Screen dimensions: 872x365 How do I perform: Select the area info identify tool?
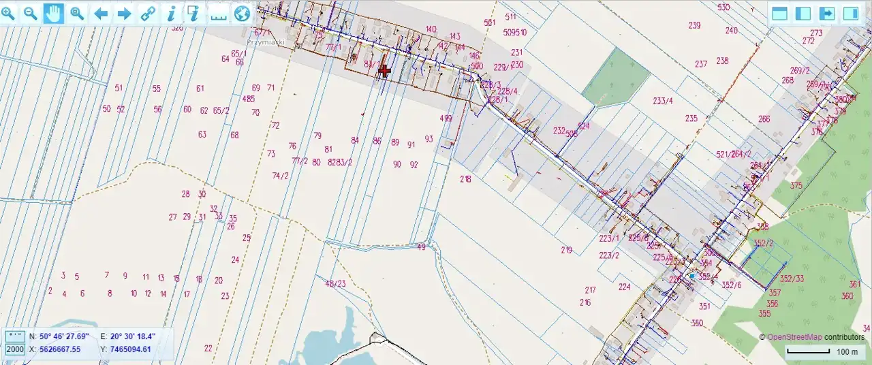[194, 13]
